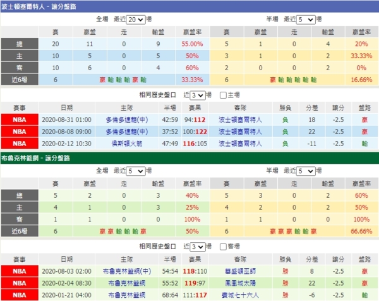This screenshot has width=379, height=301.
Task: Open Celtics full-time recent 20 games dropdown
Action: click(136, 20)
